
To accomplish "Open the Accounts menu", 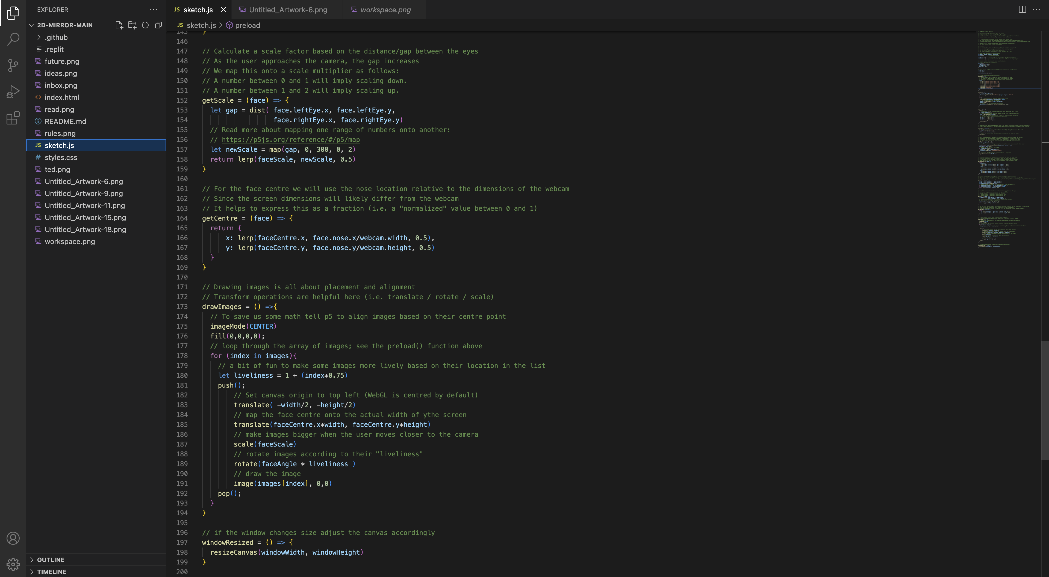I will coord(13,538).
